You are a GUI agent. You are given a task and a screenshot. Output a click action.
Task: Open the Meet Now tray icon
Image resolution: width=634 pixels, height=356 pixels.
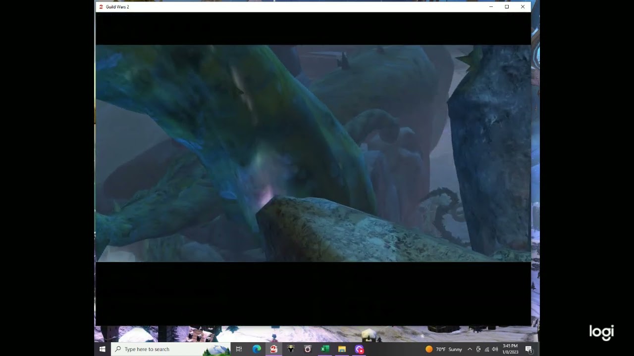pyautogui.click(x=478, y=349)
